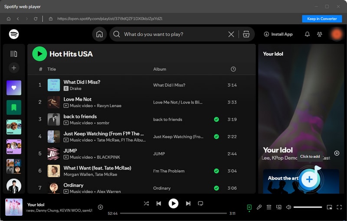347x221 pixels.
Task: Click the Spotify logo
Action: point(14,34)
